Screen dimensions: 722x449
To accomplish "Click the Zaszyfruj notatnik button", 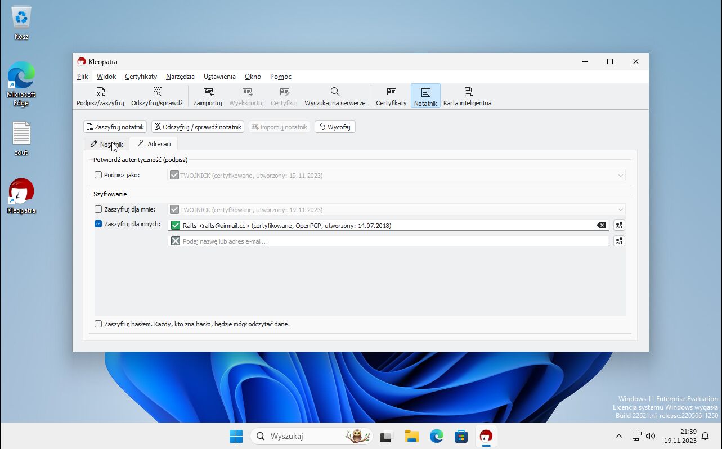I will (115, 127).
